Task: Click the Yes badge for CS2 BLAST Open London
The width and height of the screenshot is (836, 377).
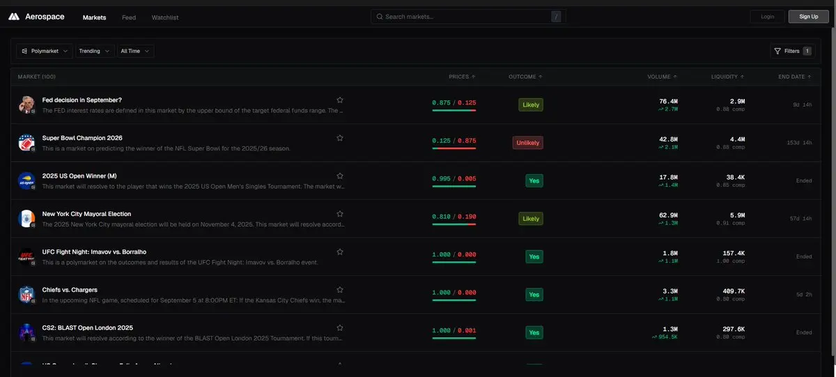Action: [x=534, y=332]
